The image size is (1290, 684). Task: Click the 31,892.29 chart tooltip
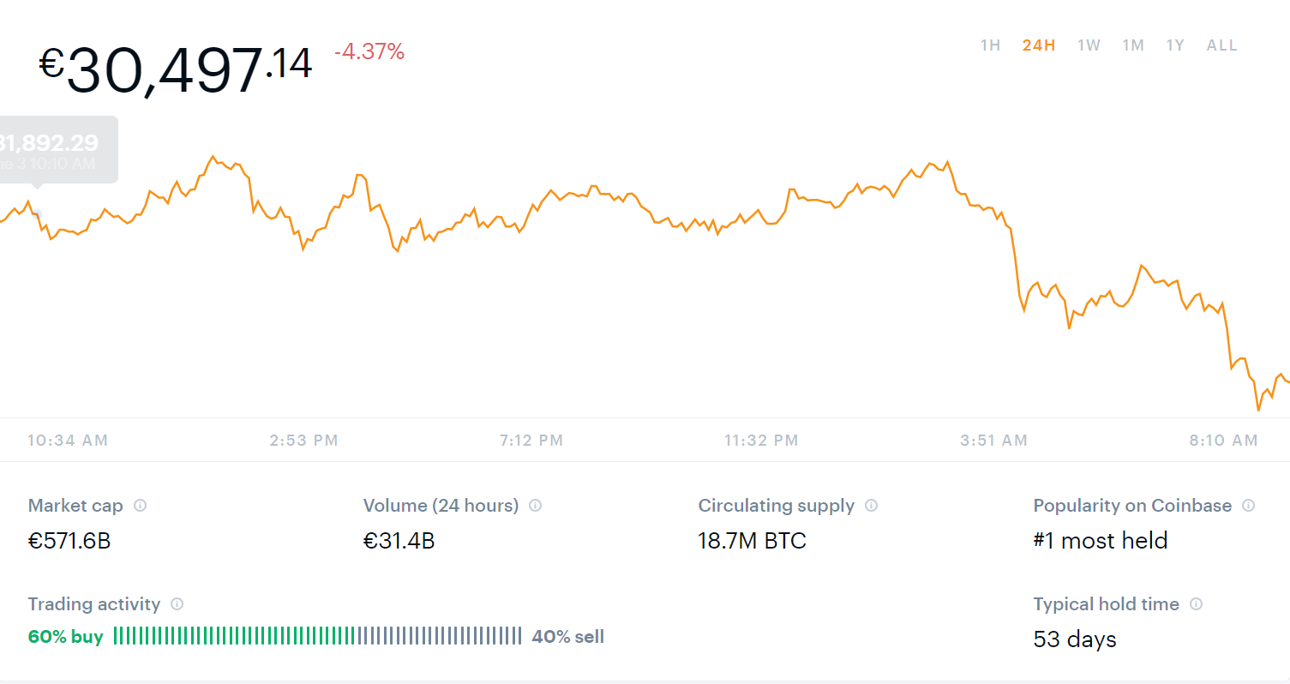point(53,150)
